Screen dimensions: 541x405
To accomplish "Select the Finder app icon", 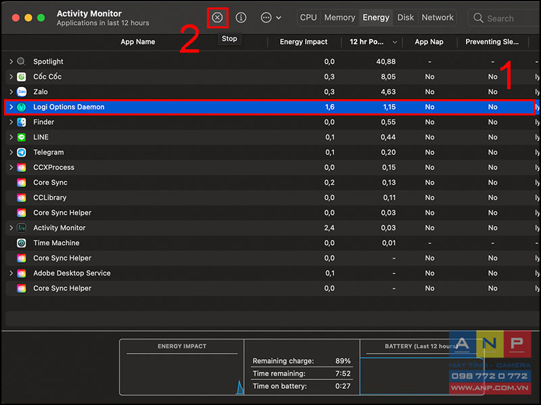I will pos(22,122).
